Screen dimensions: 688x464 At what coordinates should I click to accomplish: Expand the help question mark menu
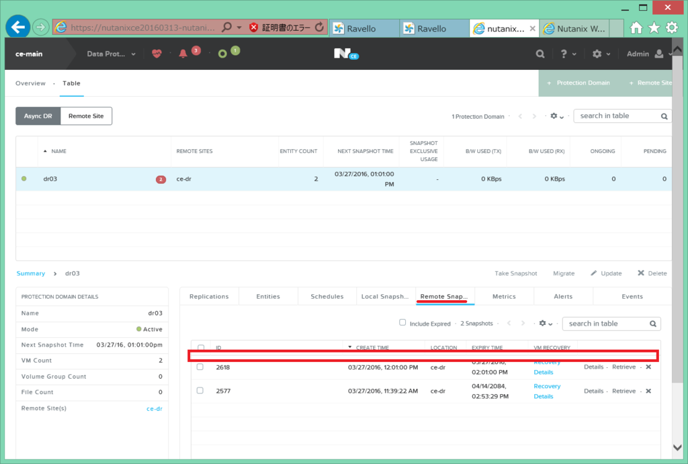tap(568, 54)
